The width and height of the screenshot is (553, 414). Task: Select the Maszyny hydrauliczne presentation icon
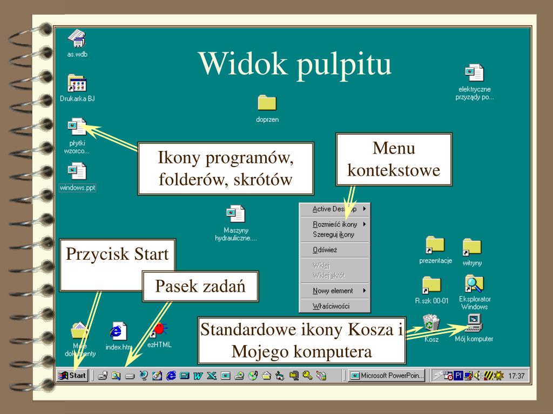tap(235, 223)
